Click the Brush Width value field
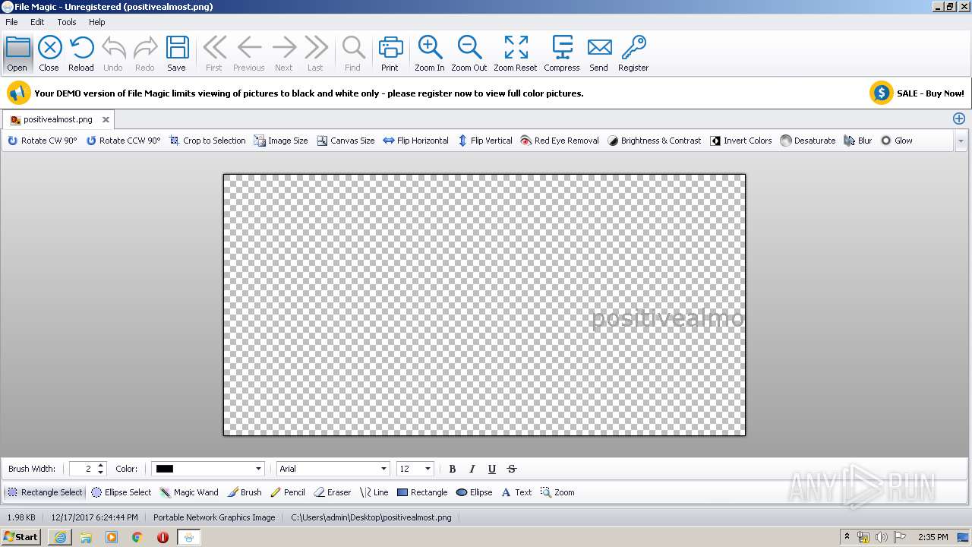 click(83, 469)
